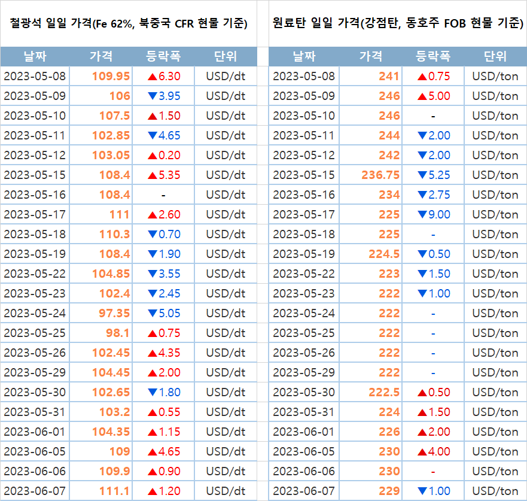Image resolution: width=527 pixels, height=501 pixels.
Task: Select the 236.75 coking coal price cell
Action: coord(380,175)
